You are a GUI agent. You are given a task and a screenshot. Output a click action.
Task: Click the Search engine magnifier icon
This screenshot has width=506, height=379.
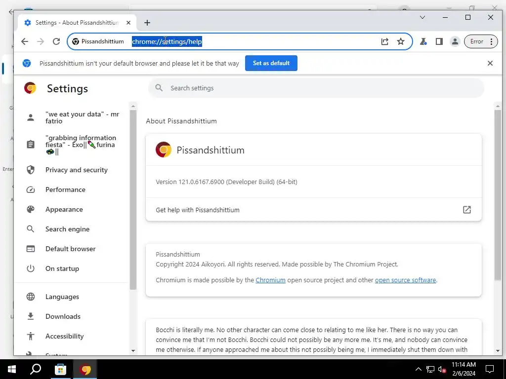tap(30, 229)
